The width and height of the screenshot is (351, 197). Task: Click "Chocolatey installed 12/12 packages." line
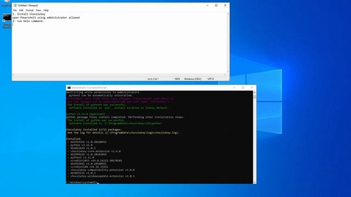(94, 130)
